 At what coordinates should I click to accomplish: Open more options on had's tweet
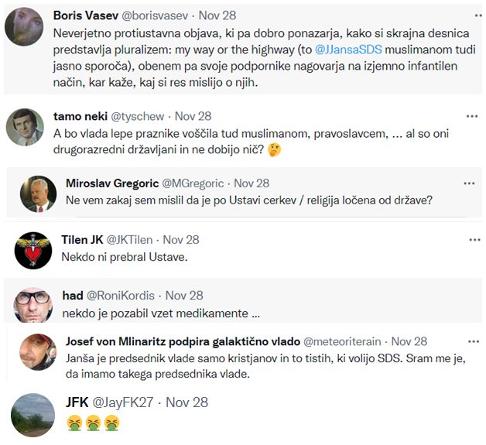point(474,295)
